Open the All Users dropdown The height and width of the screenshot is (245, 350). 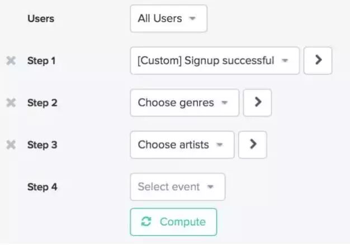point(168,18)
